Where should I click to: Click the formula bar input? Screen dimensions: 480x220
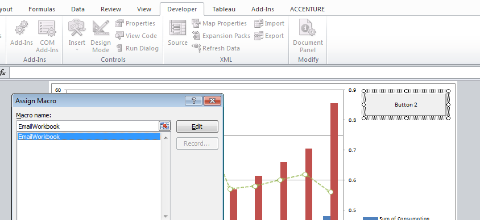tap(245, 73)
